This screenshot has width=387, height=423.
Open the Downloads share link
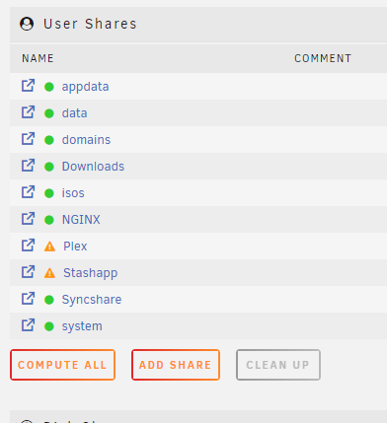pos(93,167)
